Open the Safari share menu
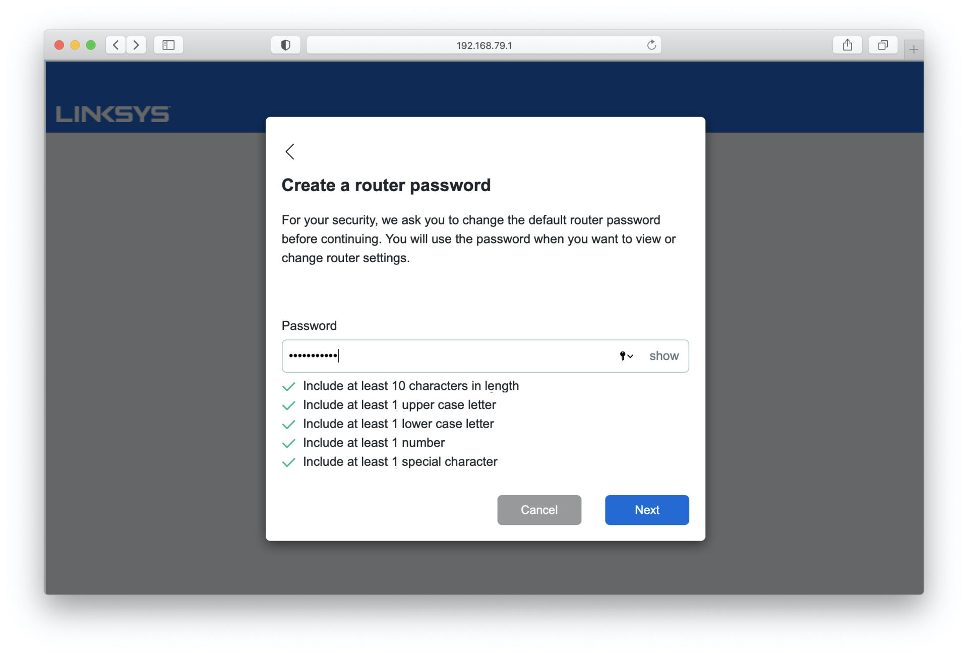The height and width of the screenshot is (653, 968). (x=848, y=45)
